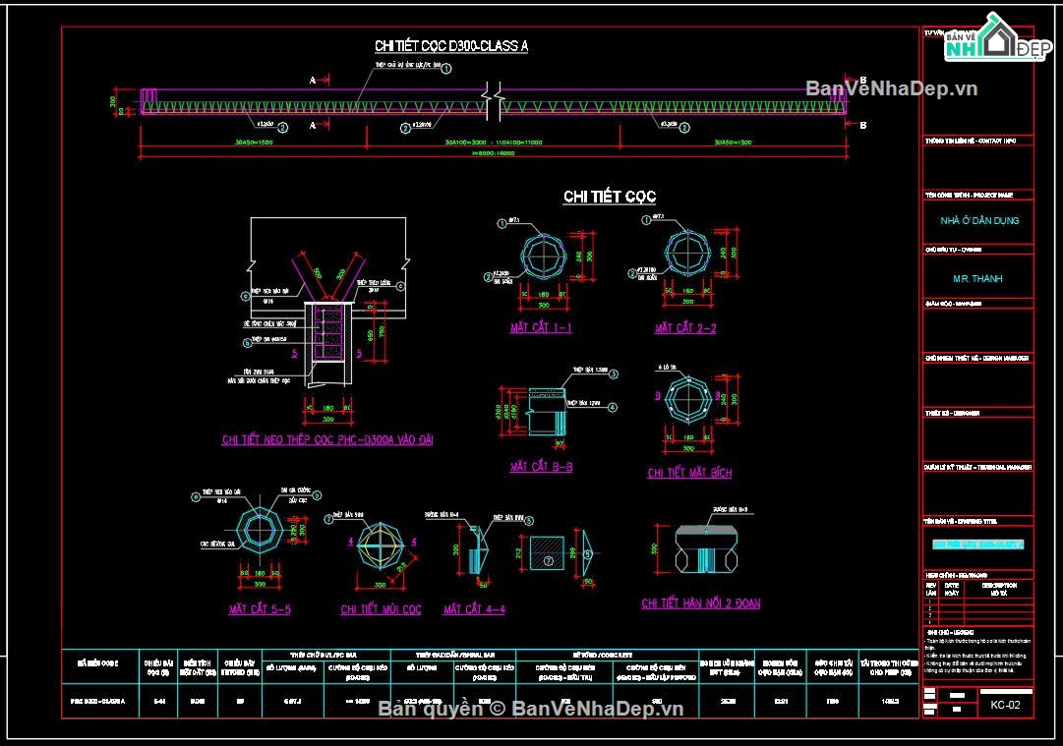Click the CHI TIẾT CỌC heading
This screenshot has width=1063, height=746.
click(609, 197)
